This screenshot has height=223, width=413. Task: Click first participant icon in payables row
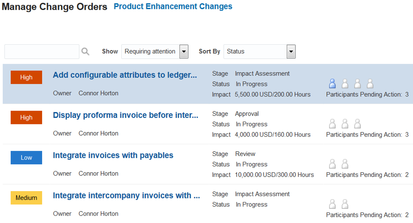(332, 164)
